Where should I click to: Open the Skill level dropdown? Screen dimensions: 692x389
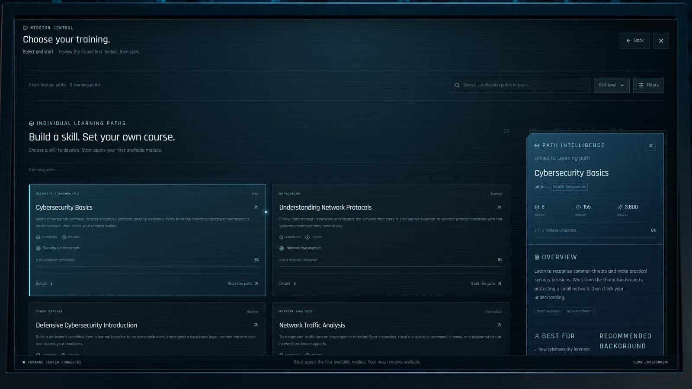[612, 85]
